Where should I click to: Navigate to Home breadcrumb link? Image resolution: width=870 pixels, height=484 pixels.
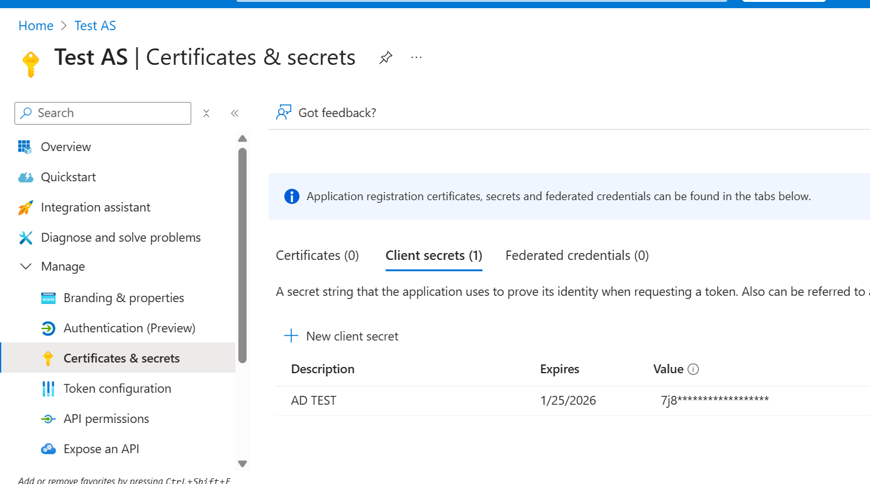36,26
